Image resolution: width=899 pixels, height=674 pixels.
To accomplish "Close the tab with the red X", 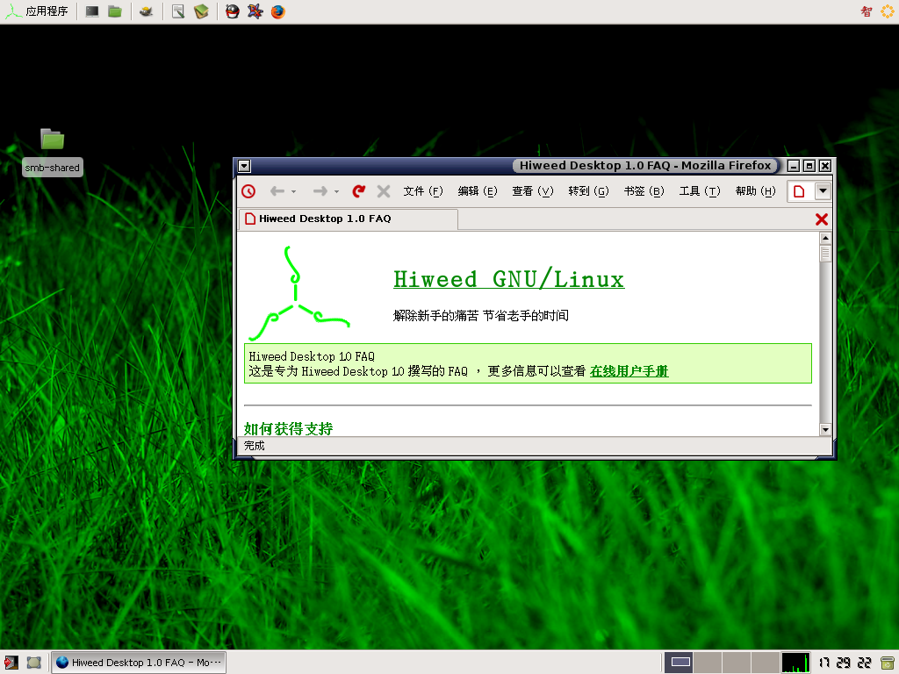I will pyautogui.click(x=822, y=219).
